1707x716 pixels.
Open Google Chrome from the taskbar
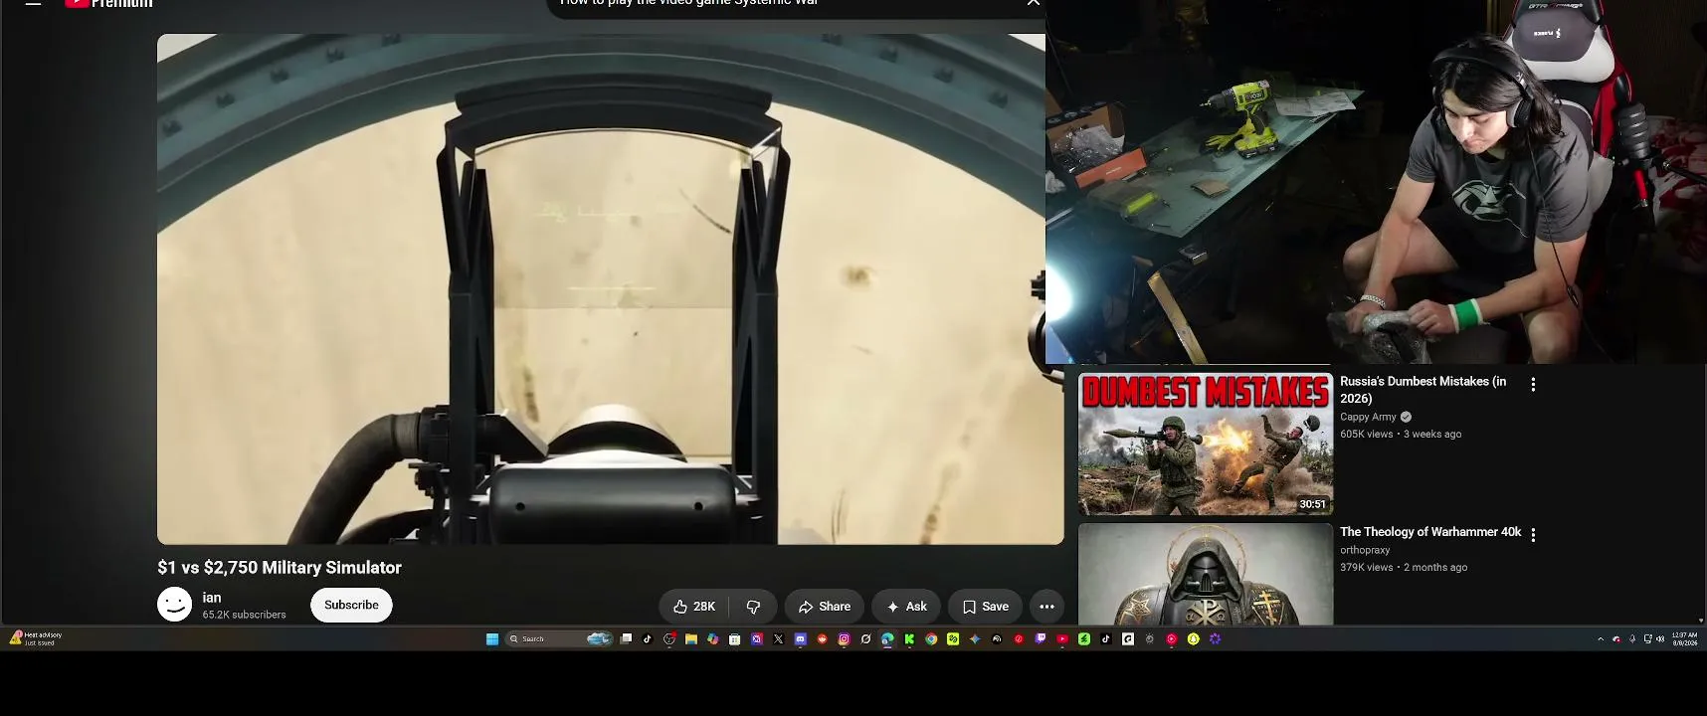(x=931, y=639)
